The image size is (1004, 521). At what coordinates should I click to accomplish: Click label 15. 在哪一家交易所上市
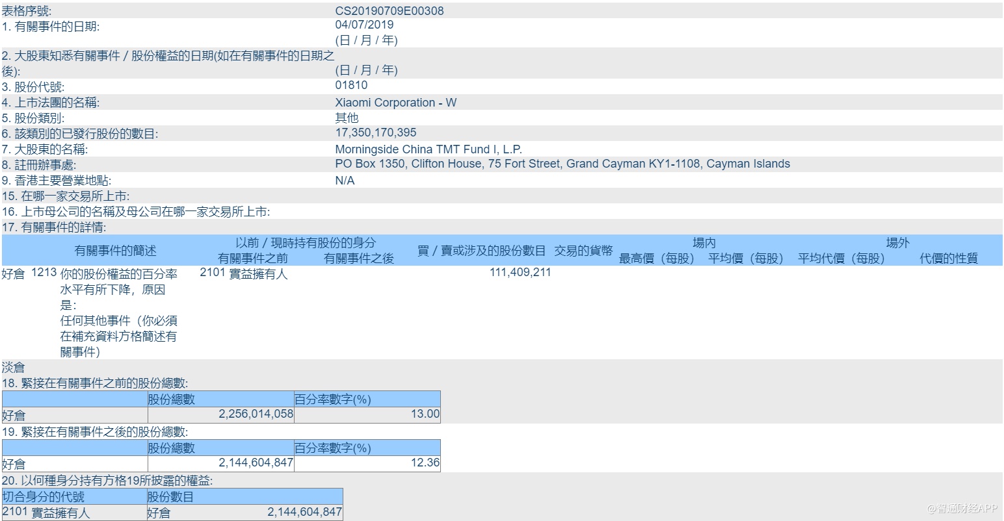point(66,196)
